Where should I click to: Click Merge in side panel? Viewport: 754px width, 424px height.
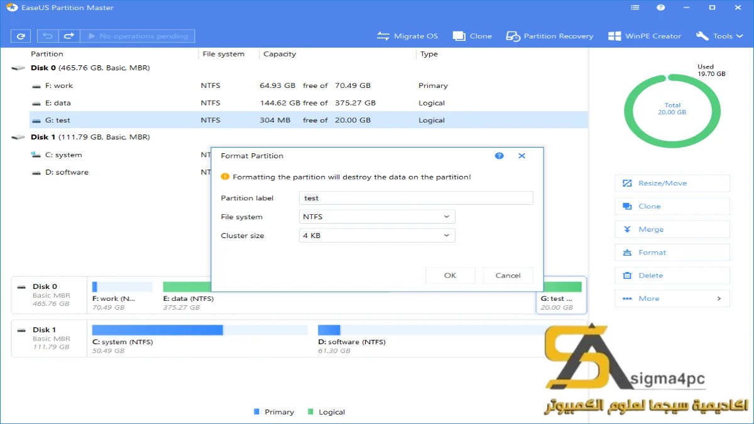(672, 229)
